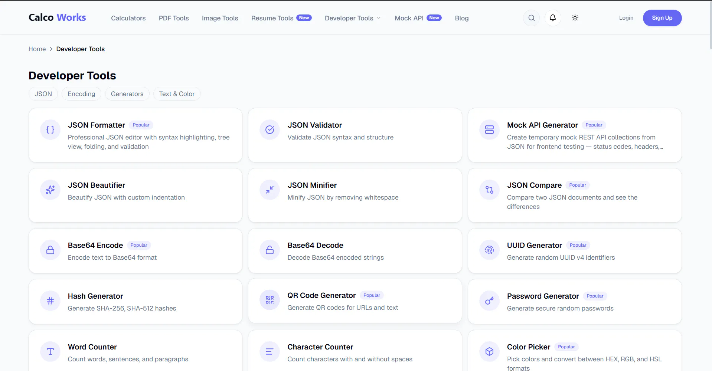Open the UUID Generator title

[535, 245]
